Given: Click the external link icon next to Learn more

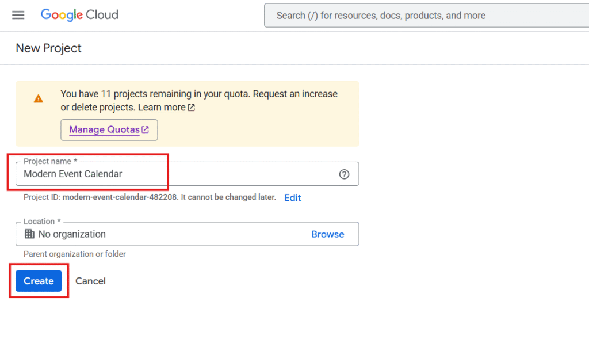Looking at the screenshot, I should pyautogui.click(x=190, y=108).
